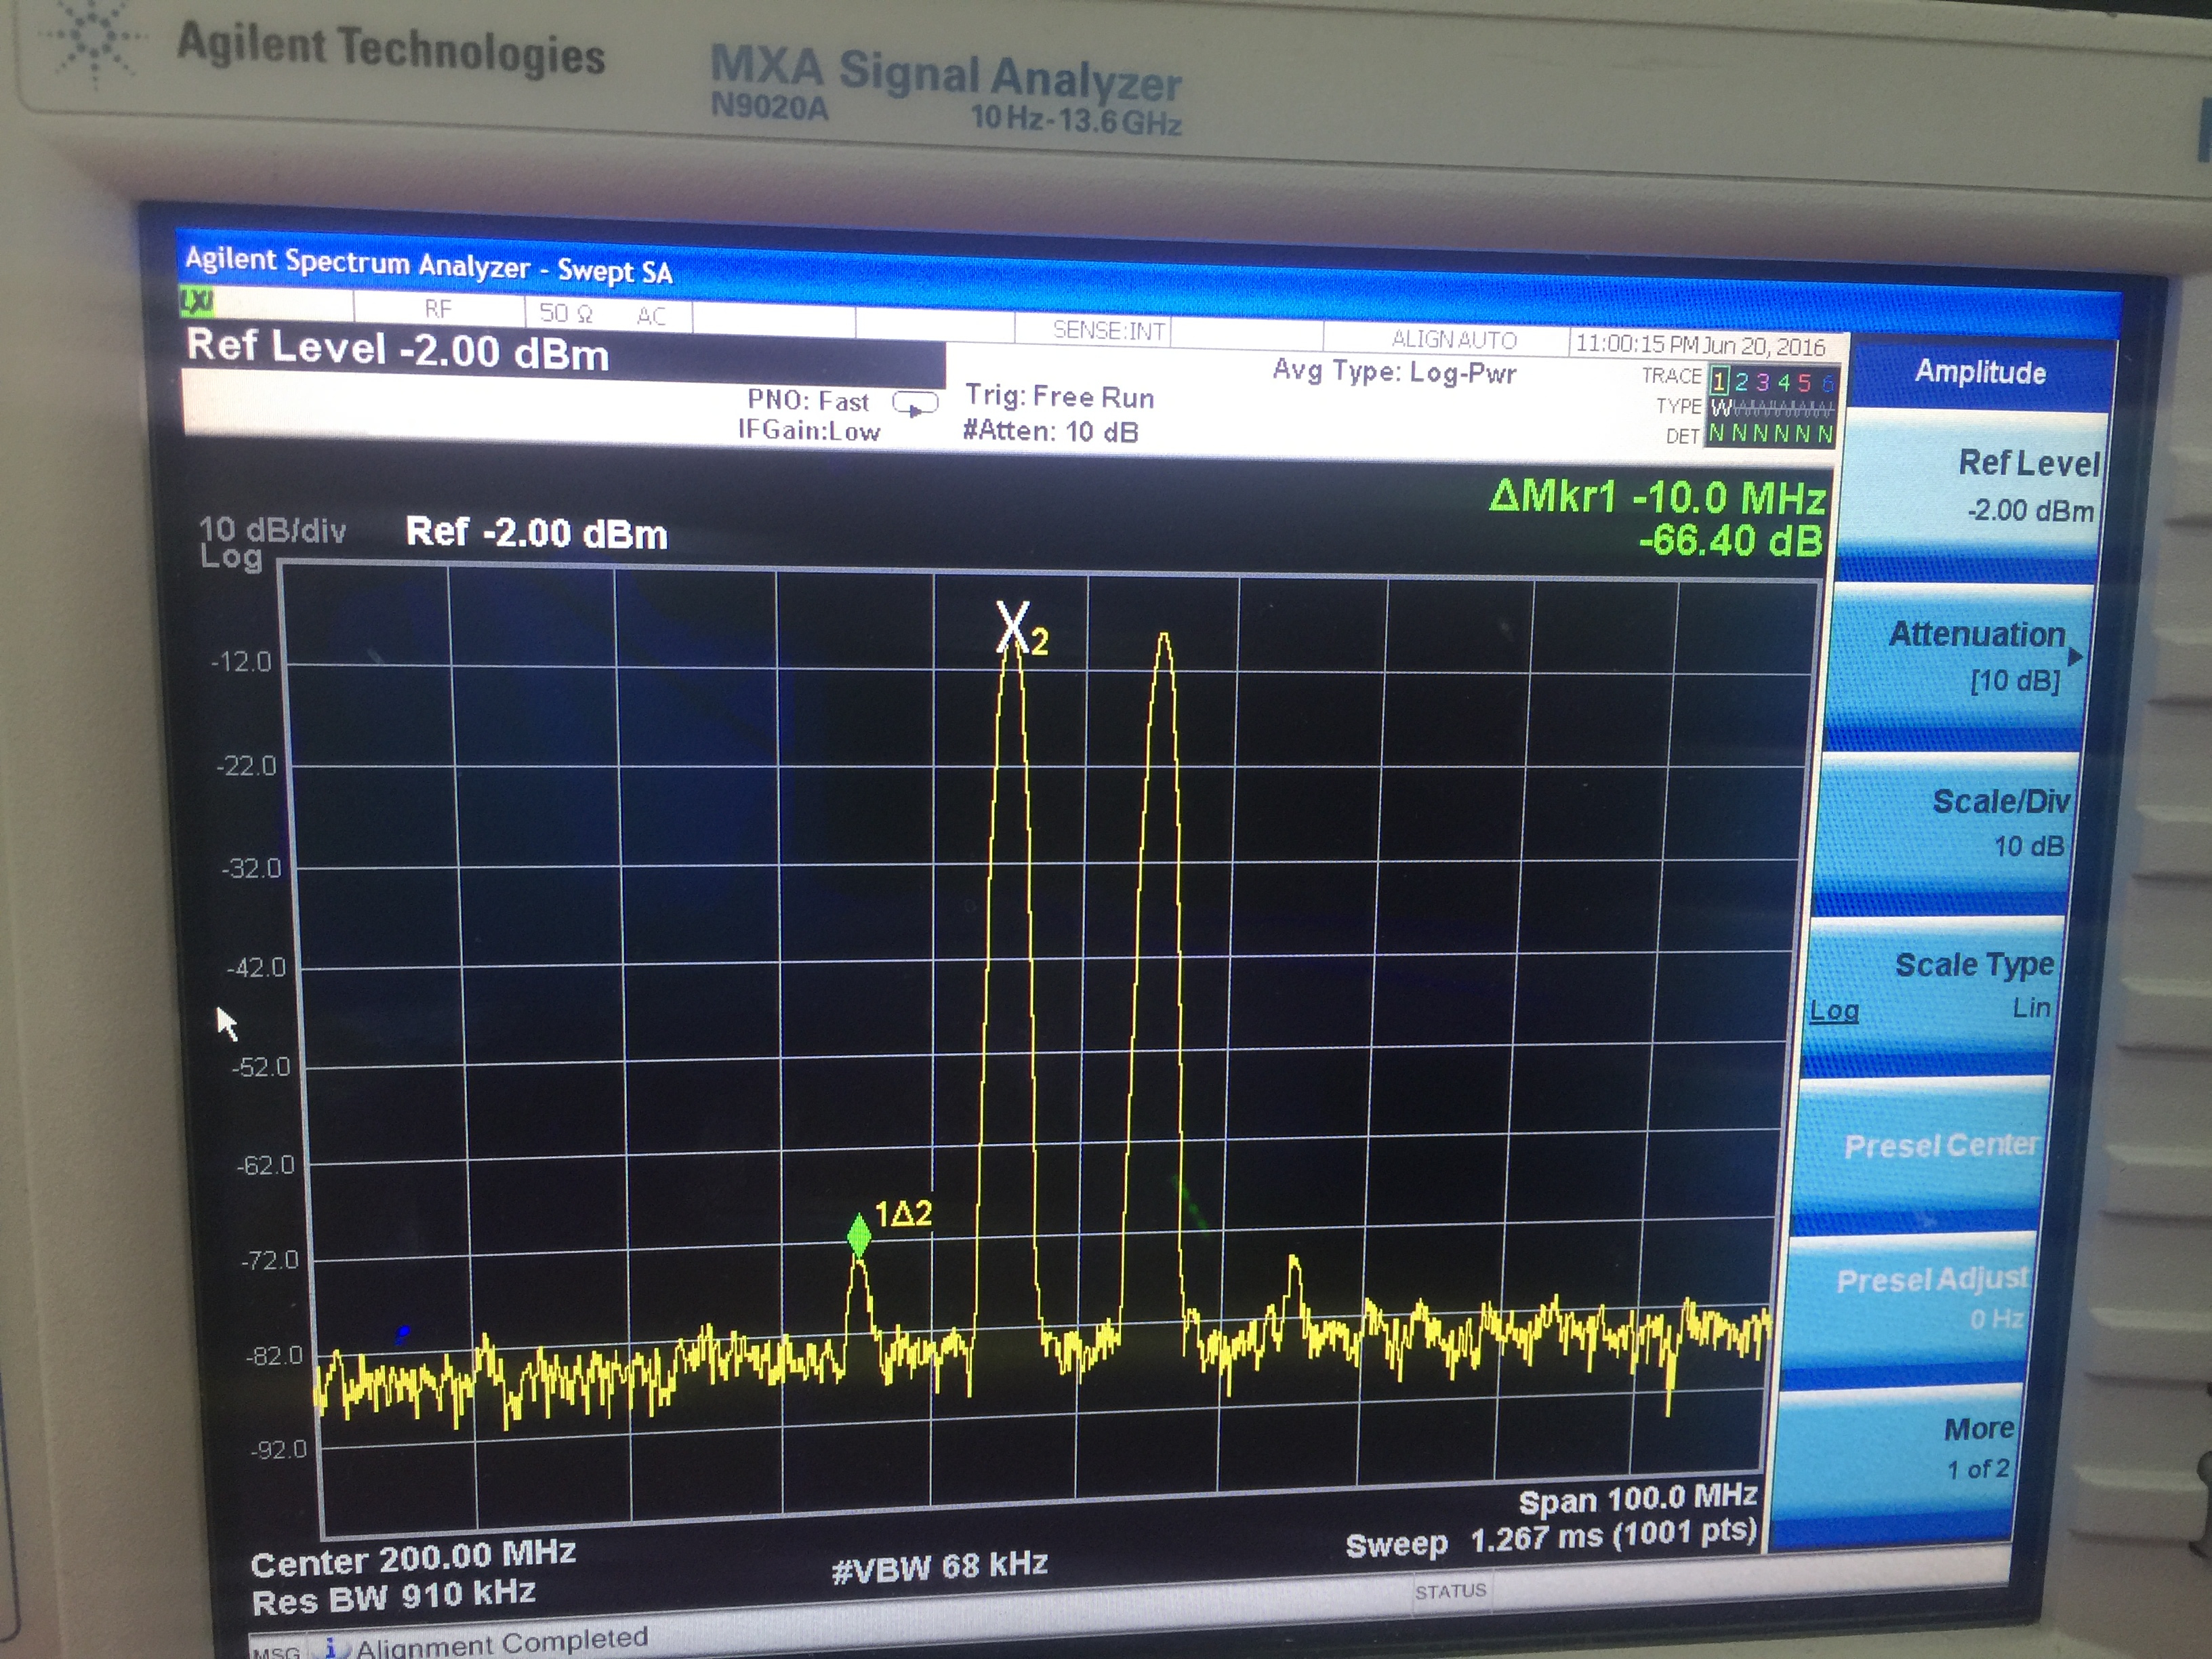Toggle Scale Type to Log
2212x1659 pixels.
coord(1834,1011)
